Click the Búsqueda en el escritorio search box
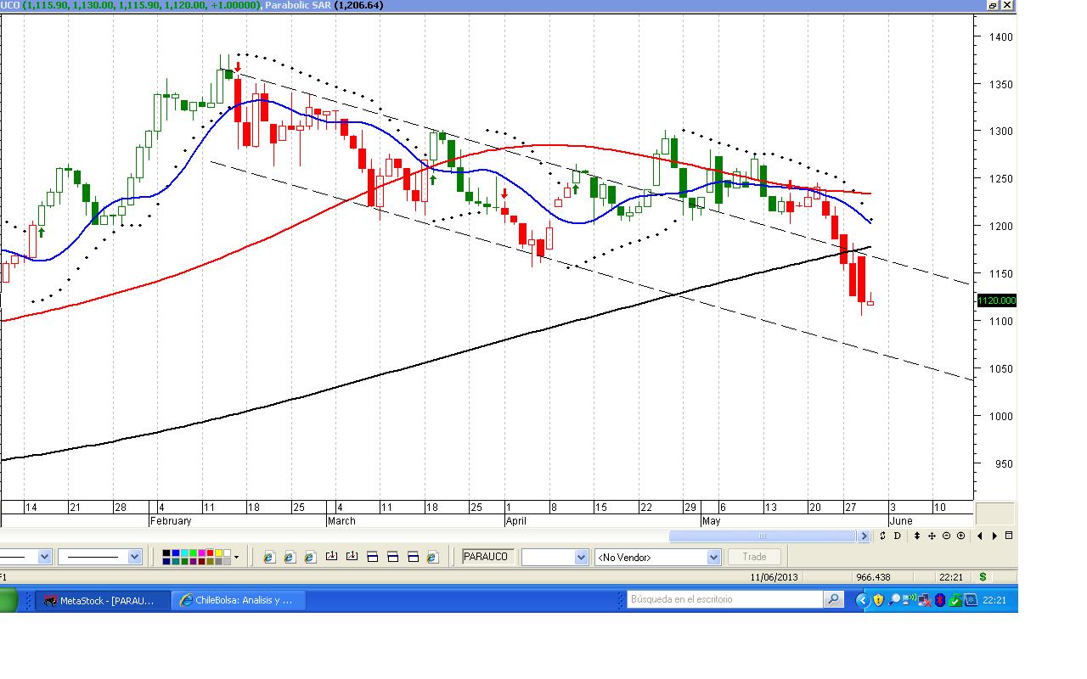This screenshot has height=679, width=1087. point(726,599)
